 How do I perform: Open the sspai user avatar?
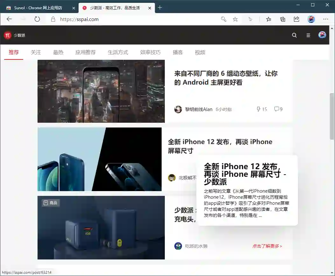(x=322, y=35)
